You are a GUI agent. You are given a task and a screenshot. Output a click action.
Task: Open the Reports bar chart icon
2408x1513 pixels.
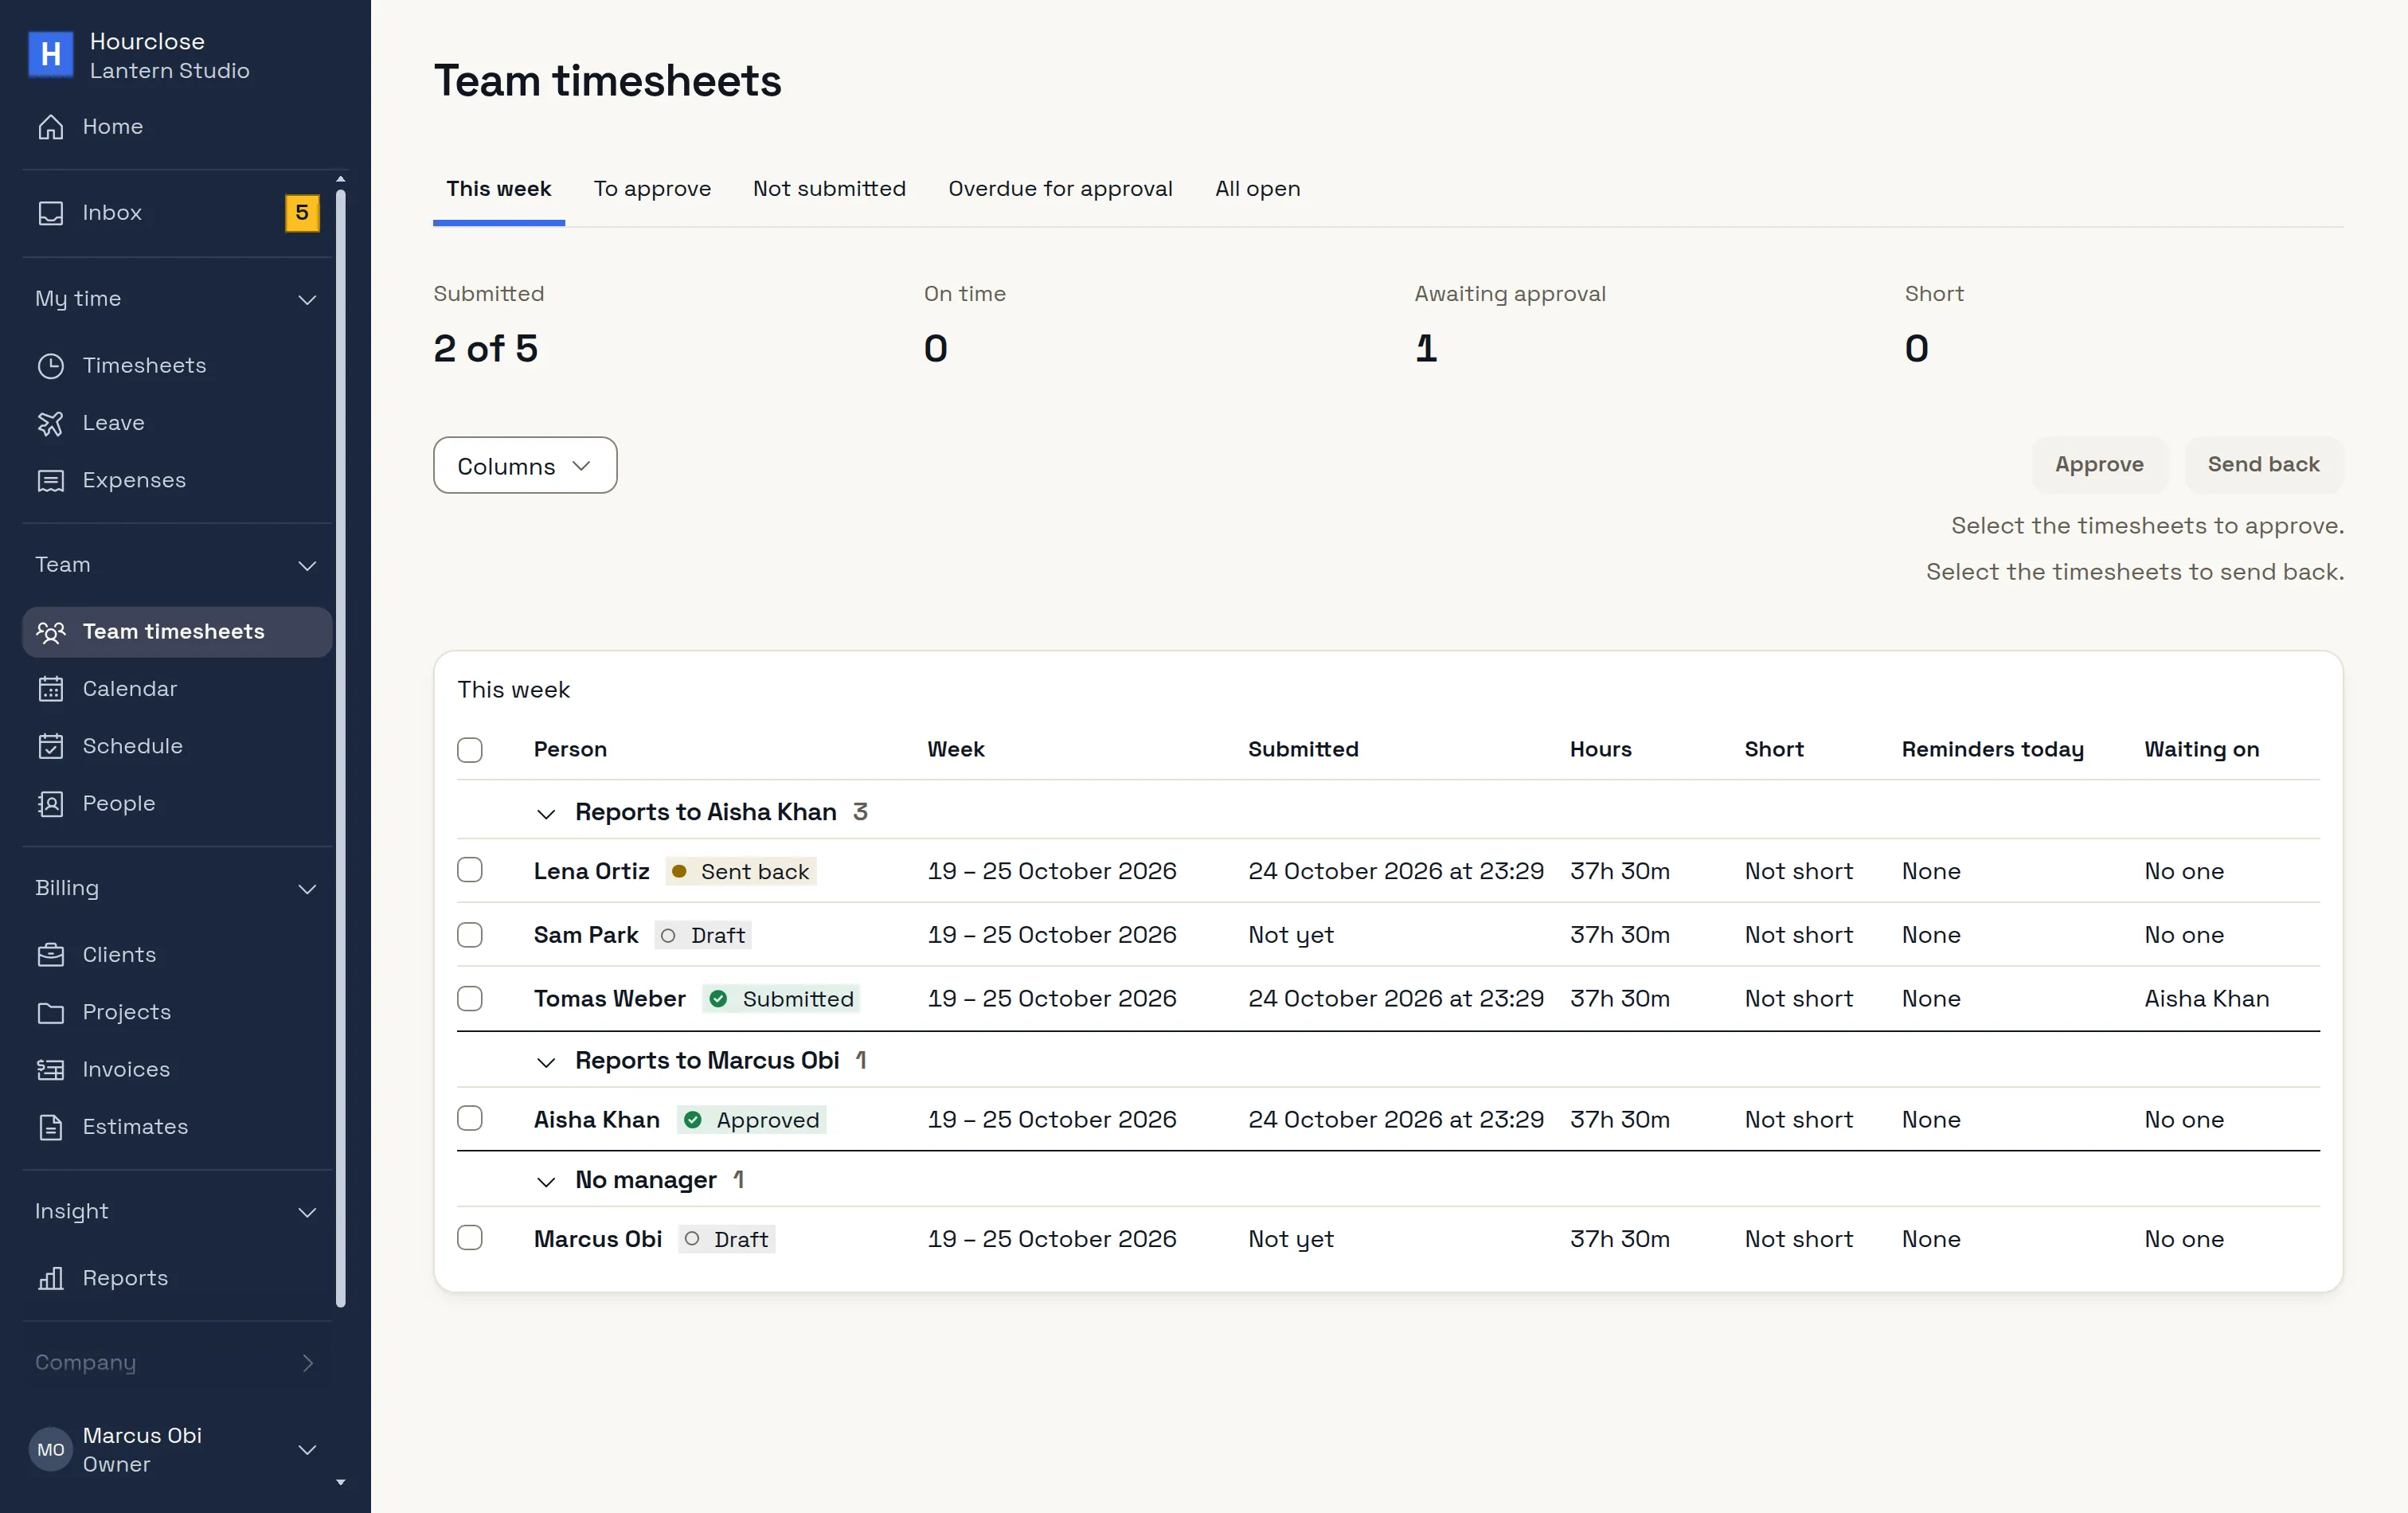[x=51, y=1278]
